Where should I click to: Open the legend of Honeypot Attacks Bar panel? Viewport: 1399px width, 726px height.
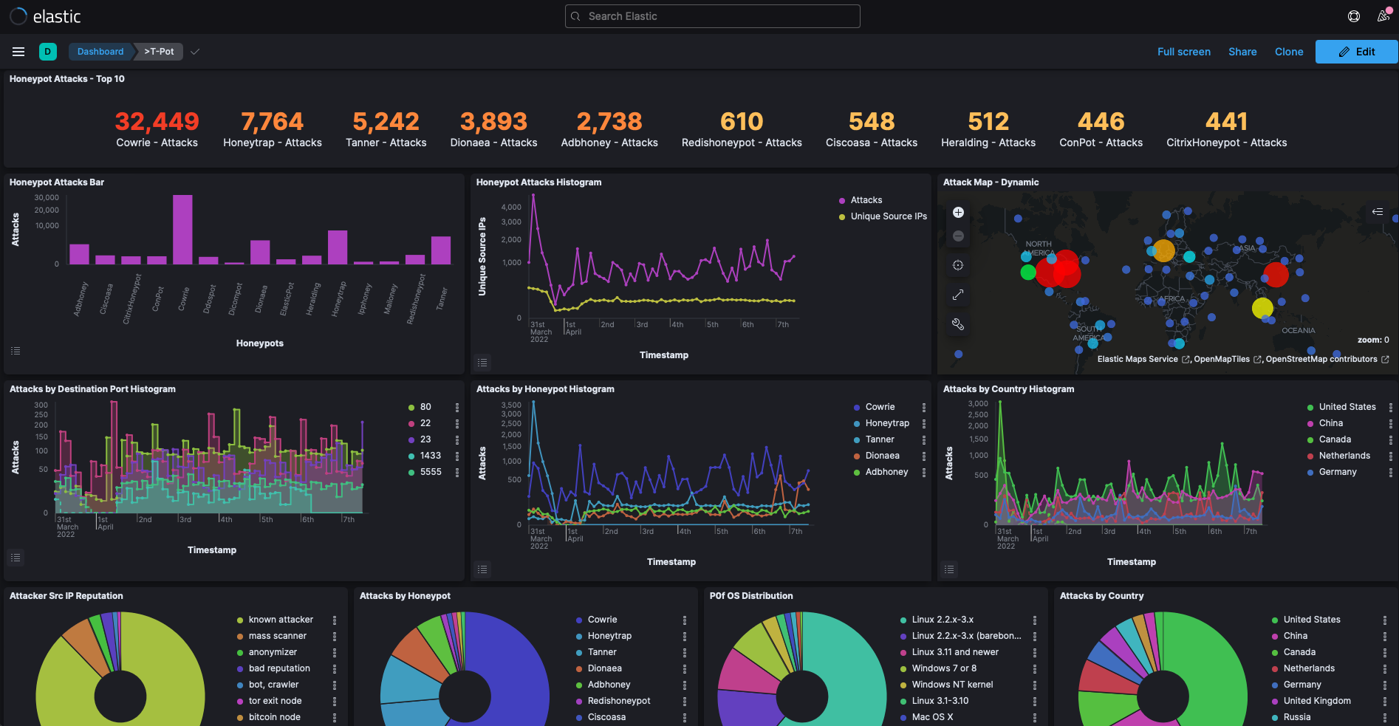click(16, 351)
